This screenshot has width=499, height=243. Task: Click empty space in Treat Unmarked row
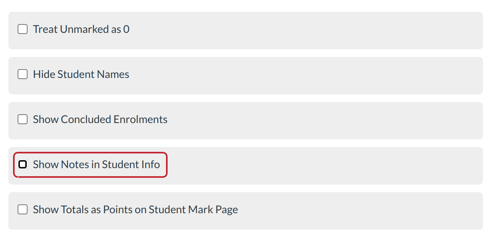click(x=306, y=31)
